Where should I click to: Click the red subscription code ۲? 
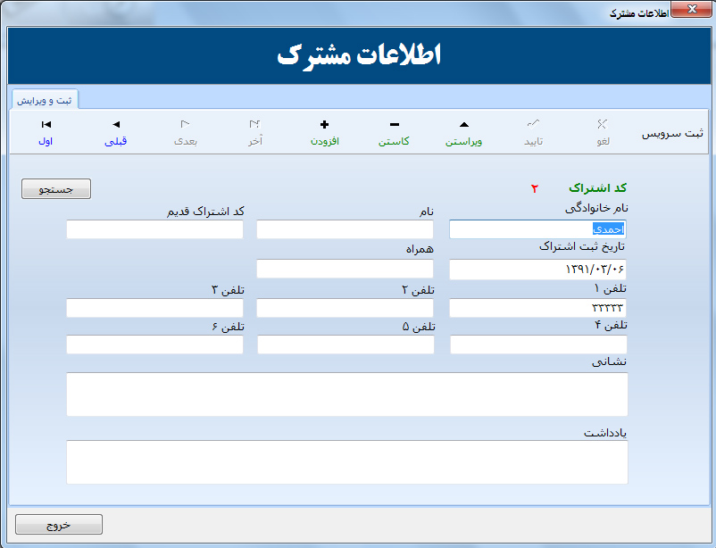coord(534,188)
